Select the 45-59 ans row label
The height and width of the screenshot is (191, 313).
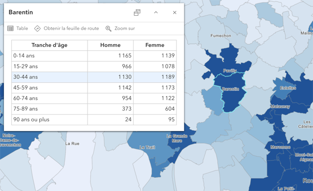click(x=25, y=88)
